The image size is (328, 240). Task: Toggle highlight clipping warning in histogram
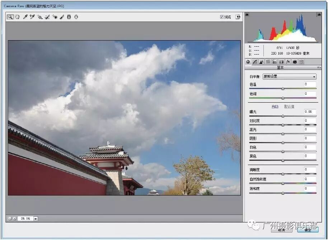[319, 15]
